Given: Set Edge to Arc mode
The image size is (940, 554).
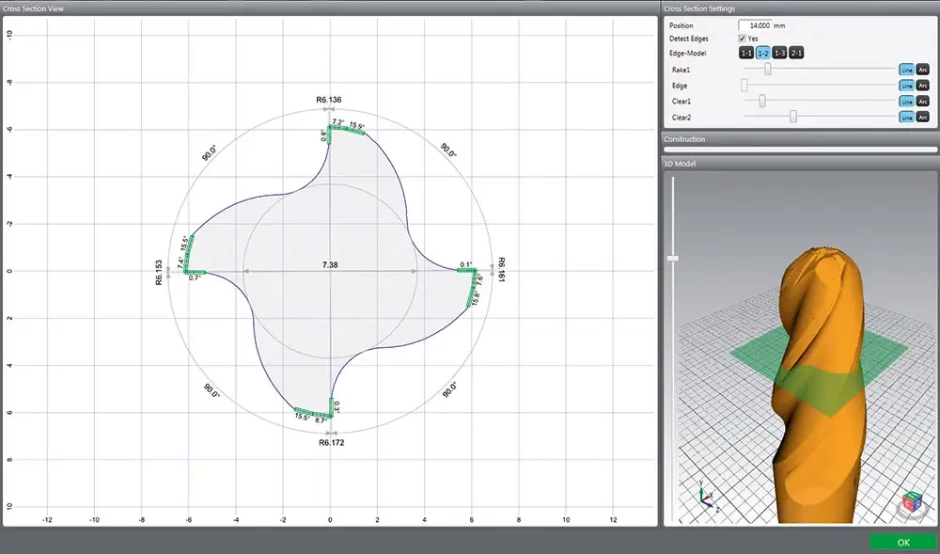Looking at the screenshot, I should click(x=922, y=86).
